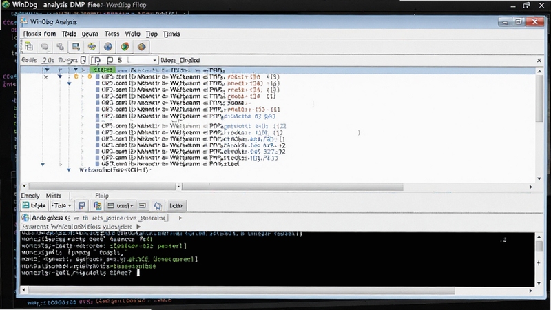Click the blue pin icon in the lower toolbar
This screenshot has height=310, width=551.
[x=158, y=205]
